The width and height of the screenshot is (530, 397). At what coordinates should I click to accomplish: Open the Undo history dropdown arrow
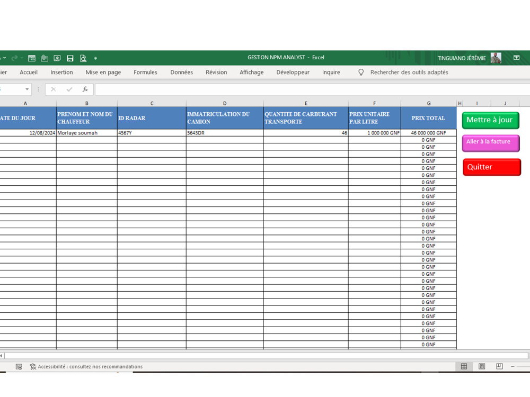5,58
